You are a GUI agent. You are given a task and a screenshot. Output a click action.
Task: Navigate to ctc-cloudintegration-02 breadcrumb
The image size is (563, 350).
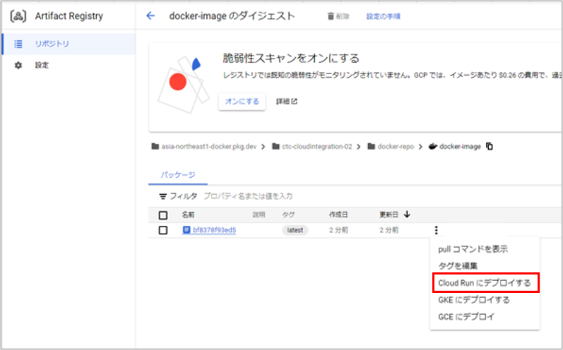point(316,146)
